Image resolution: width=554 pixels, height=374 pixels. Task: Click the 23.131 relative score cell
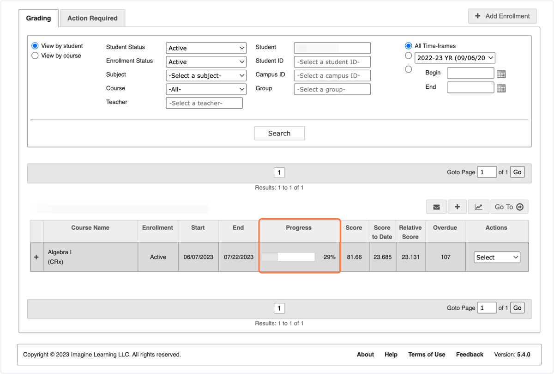pos(410,257)
